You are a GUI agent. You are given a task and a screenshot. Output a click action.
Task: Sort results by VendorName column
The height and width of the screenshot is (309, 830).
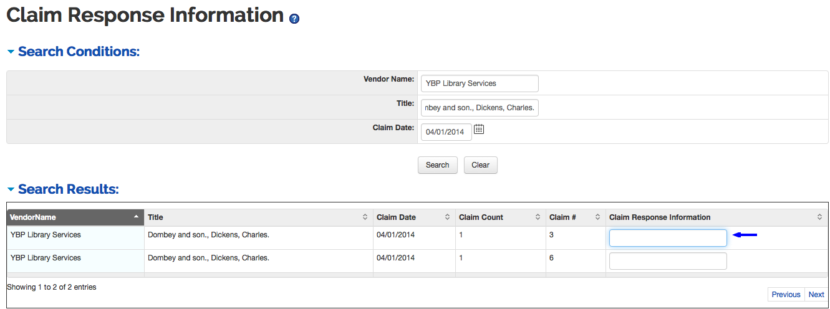point(75,217)
